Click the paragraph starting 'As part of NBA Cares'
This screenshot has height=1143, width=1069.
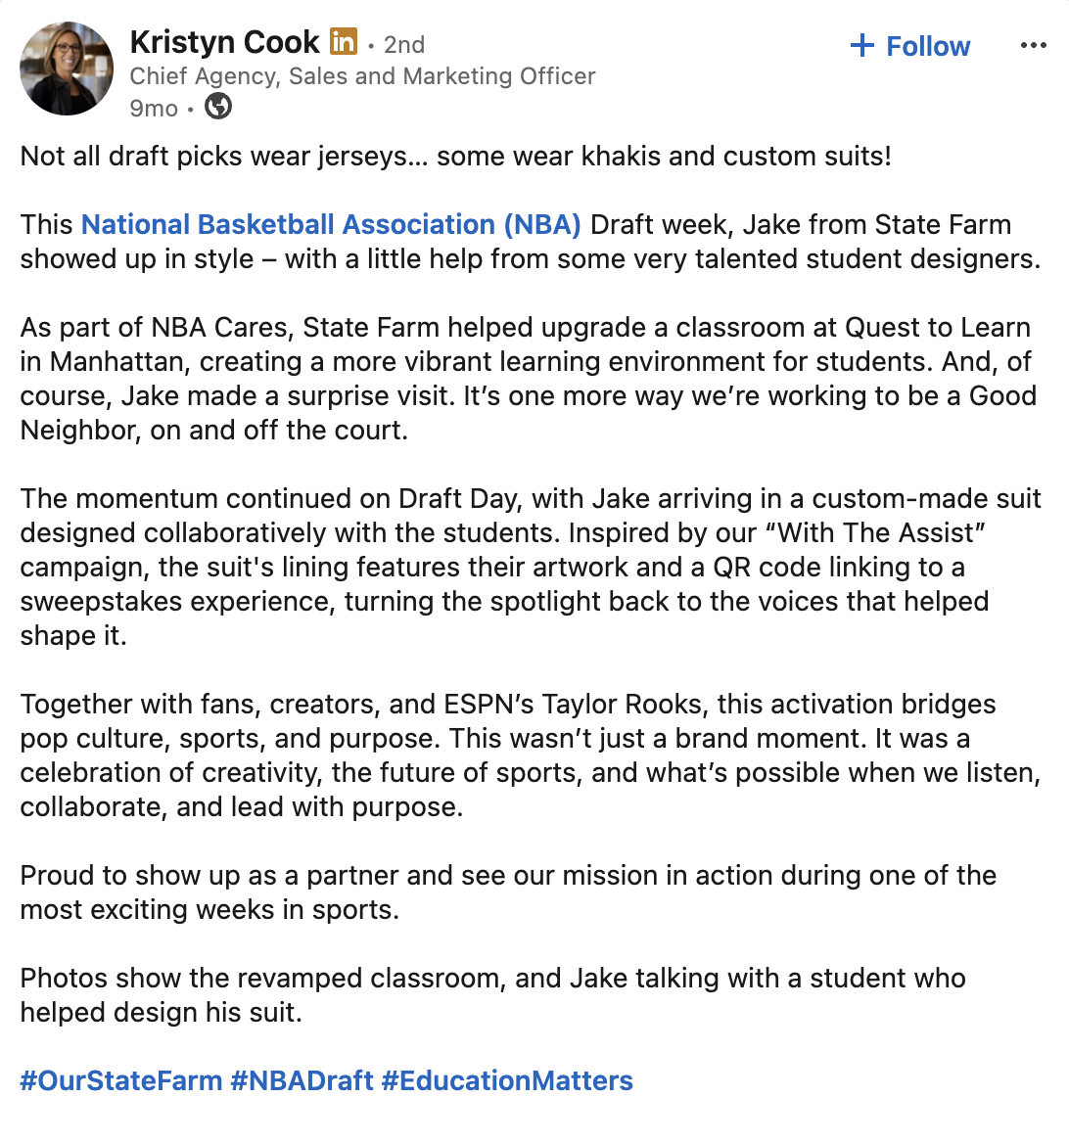529,379
